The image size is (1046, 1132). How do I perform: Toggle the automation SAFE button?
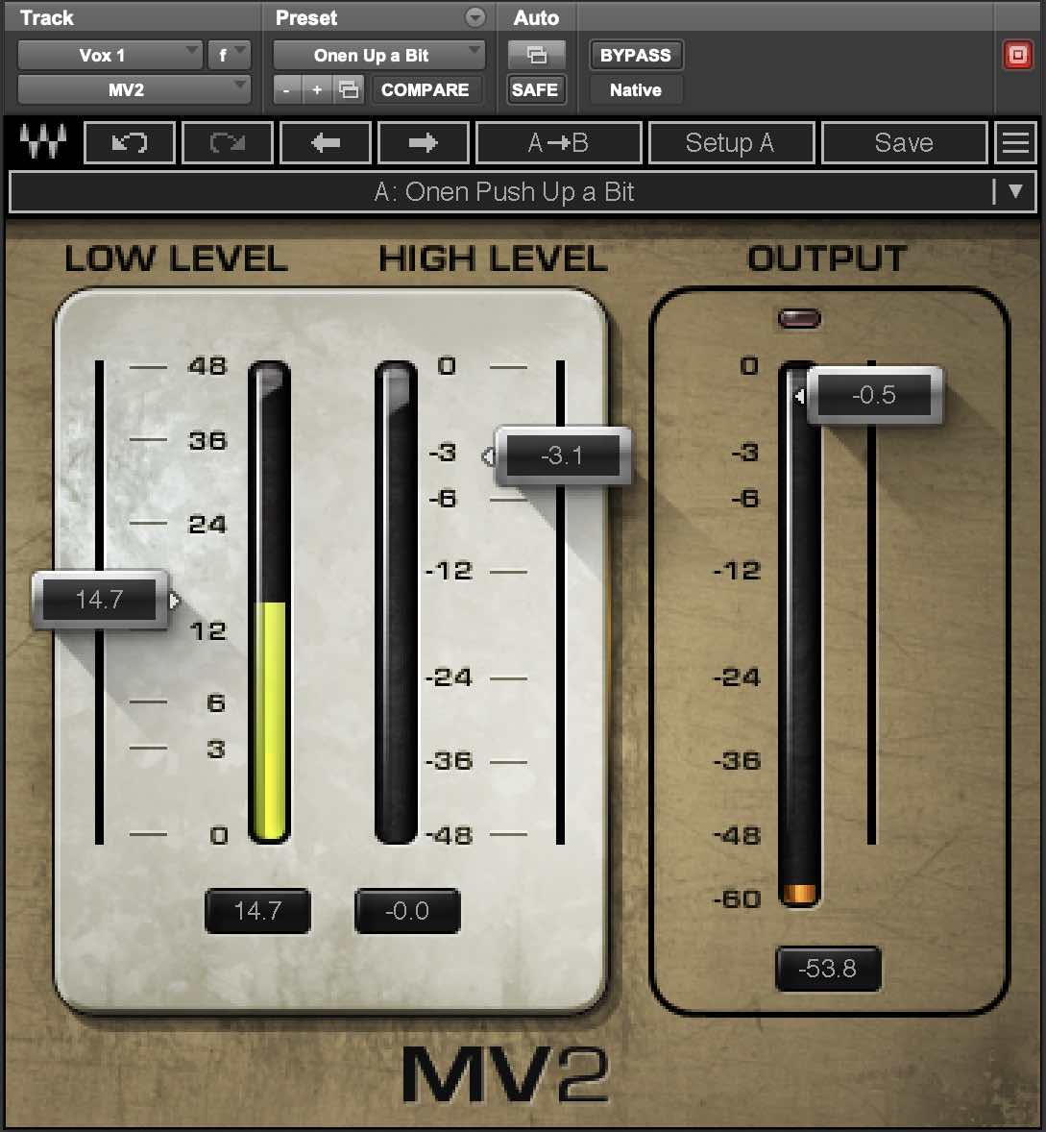(535, 90)
